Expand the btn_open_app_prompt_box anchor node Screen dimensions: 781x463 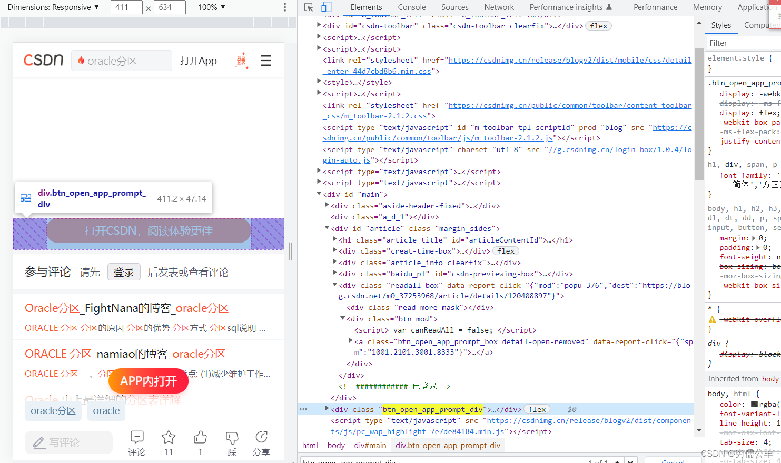350,341
